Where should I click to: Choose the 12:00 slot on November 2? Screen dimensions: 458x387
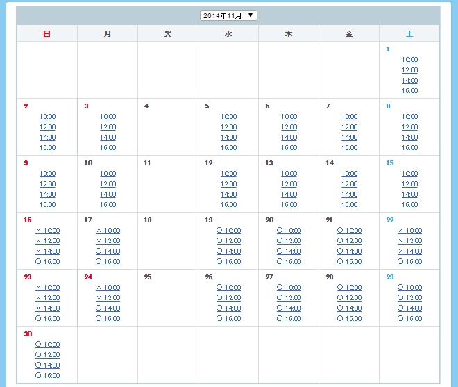[x=48, y=127]
